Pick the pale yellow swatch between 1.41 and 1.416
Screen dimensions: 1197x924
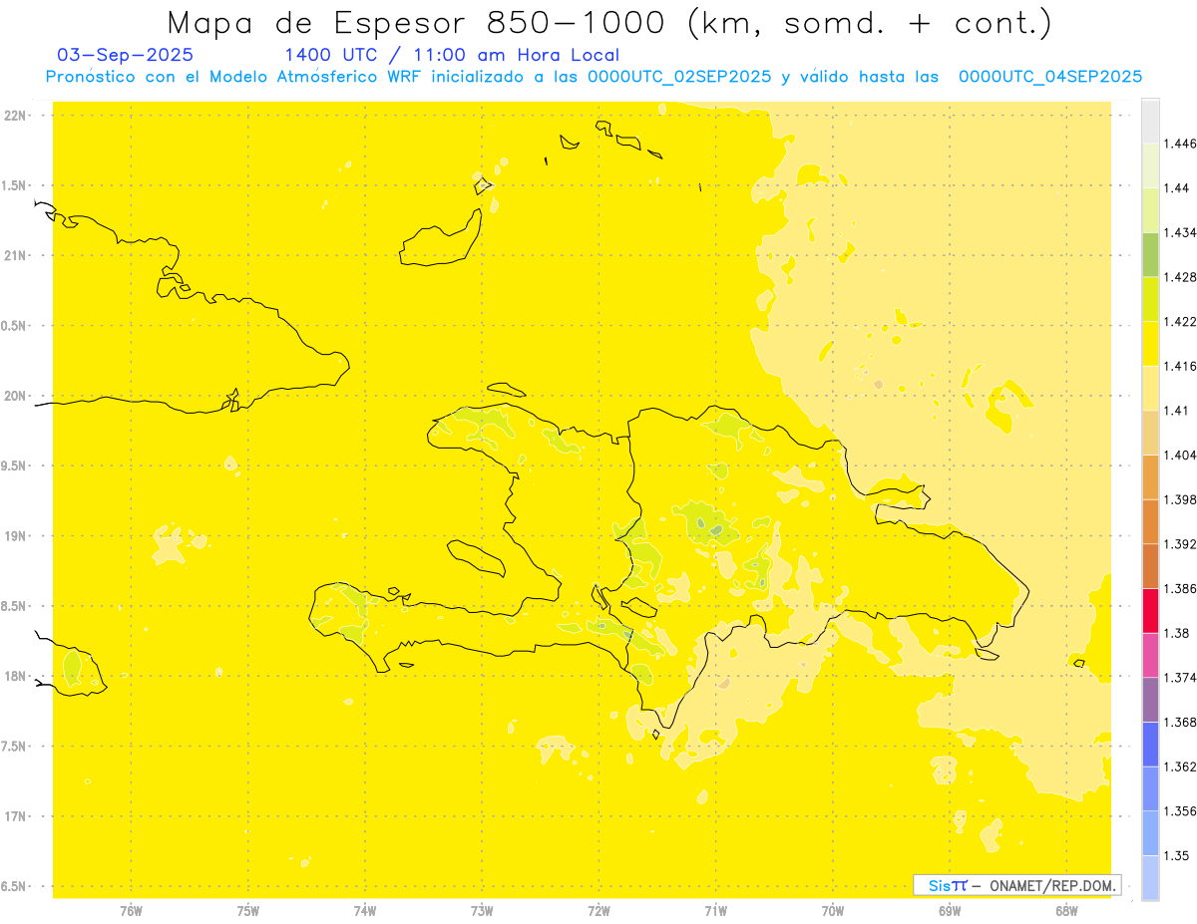1150,388
